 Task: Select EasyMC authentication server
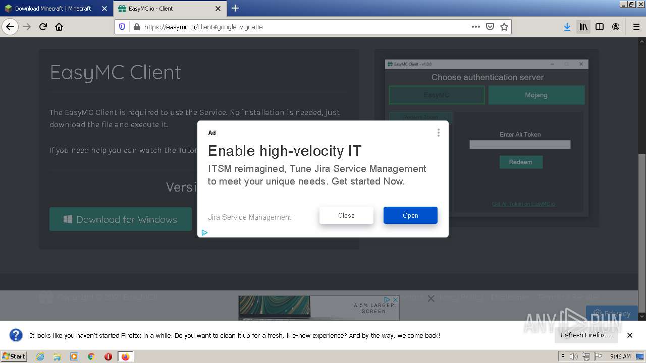pos(437,95)
